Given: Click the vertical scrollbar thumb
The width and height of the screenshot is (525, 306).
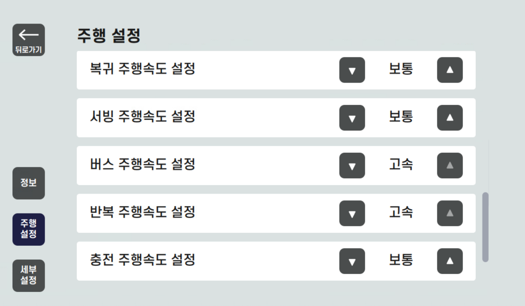Looking at the screenshot, I should tap(486, 227).
